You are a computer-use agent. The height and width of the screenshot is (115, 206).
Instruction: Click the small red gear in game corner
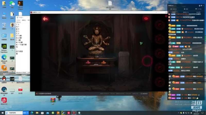click(x=166, y=16)
